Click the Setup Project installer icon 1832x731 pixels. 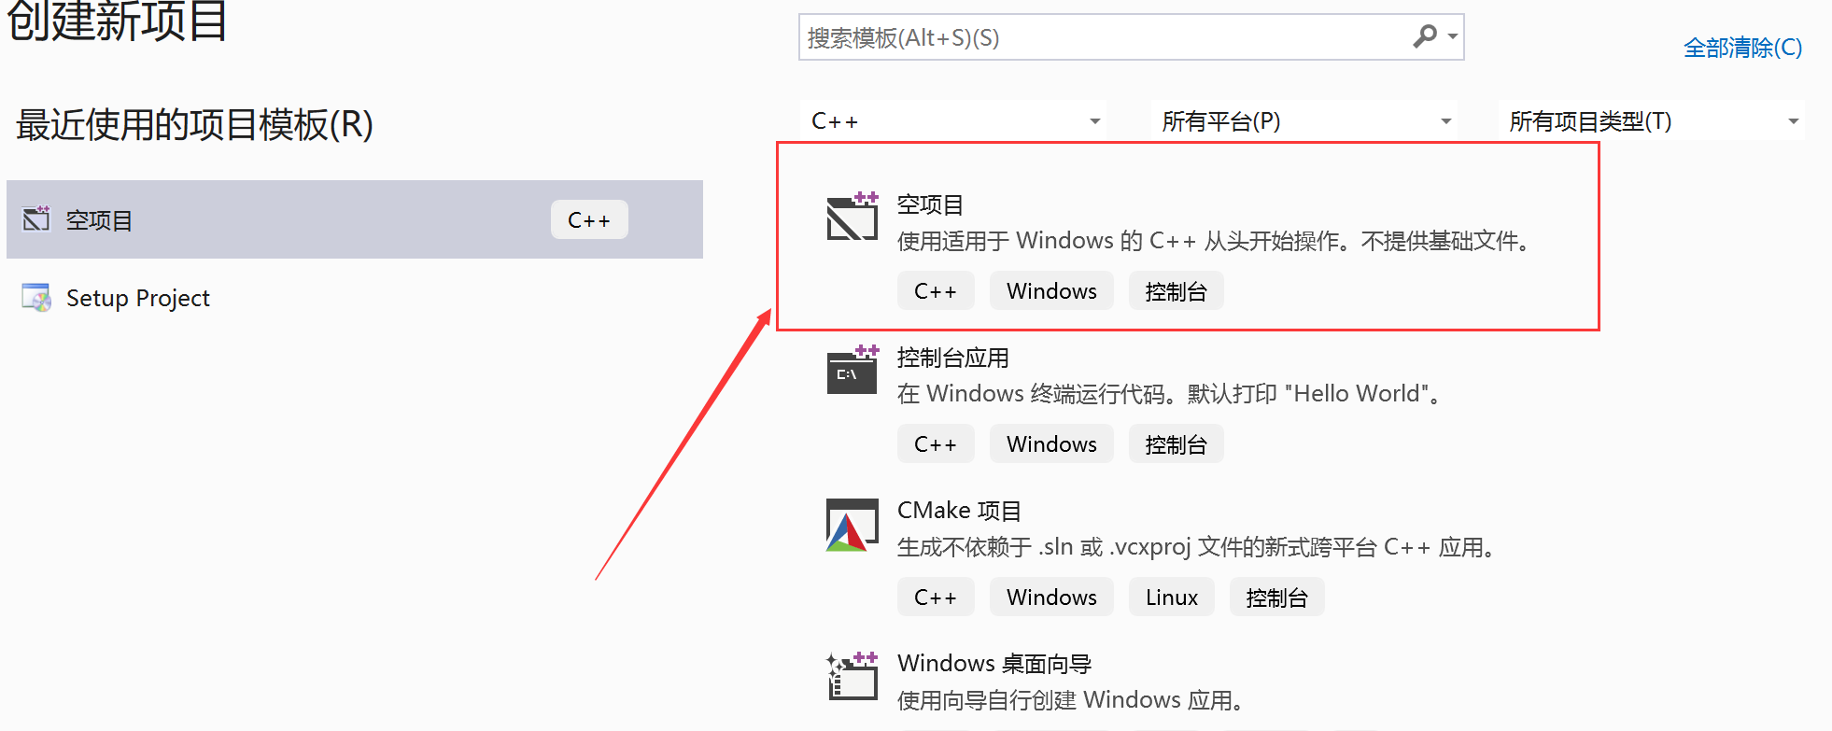[36, 298]
